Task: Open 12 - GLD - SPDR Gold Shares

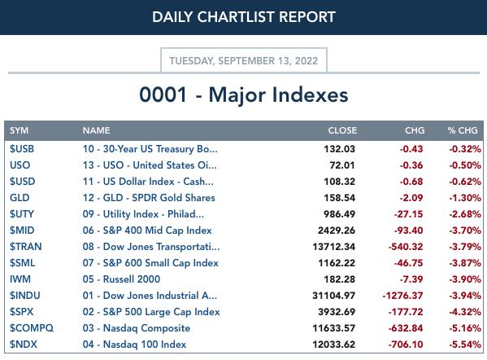Action: pos(149,198)
